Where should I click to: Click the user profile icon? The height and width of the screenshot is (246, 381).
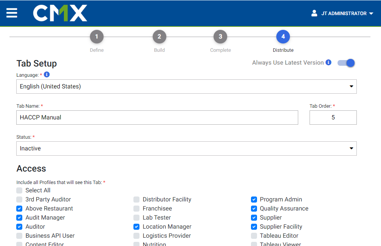tap(314, 13)
